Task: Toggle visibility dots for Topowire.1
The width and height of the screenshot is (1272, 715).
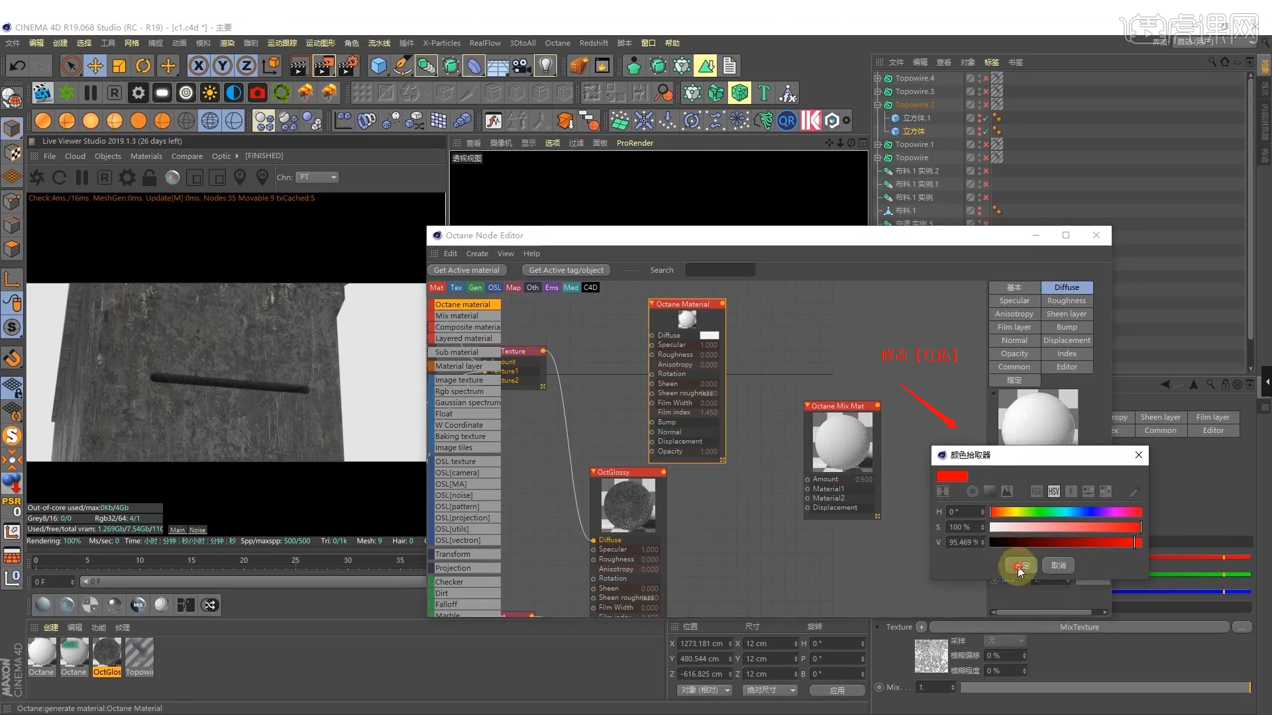Action: pos(979,144)
